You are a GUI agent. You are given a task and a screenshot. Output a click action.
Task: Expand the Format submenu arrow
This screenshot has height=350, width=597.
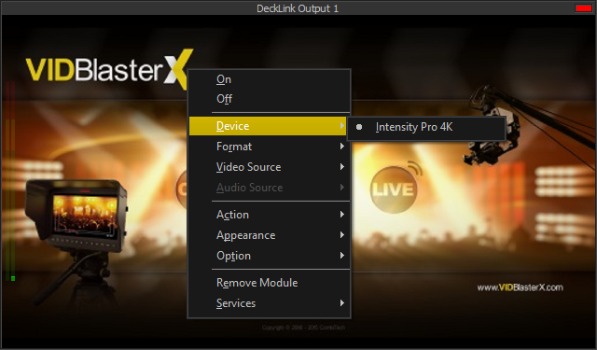click(342, 147)
